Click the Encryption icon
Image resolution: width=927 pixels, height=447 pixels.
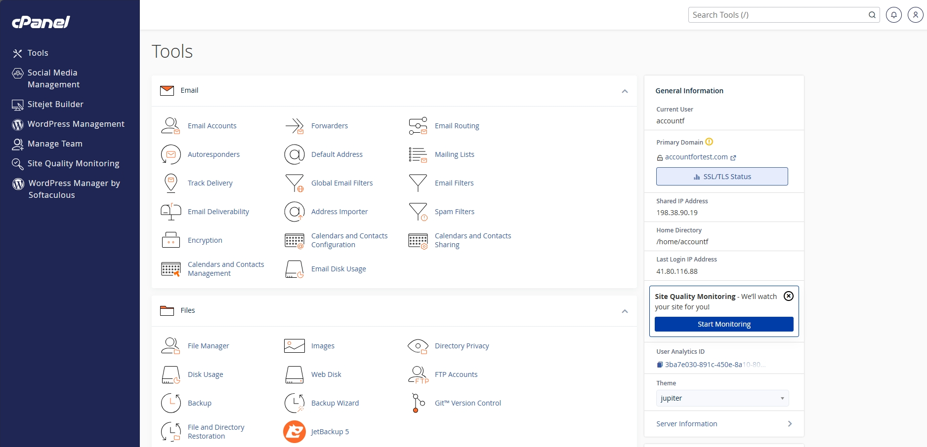pyautogui.click(x=170, y=240)
